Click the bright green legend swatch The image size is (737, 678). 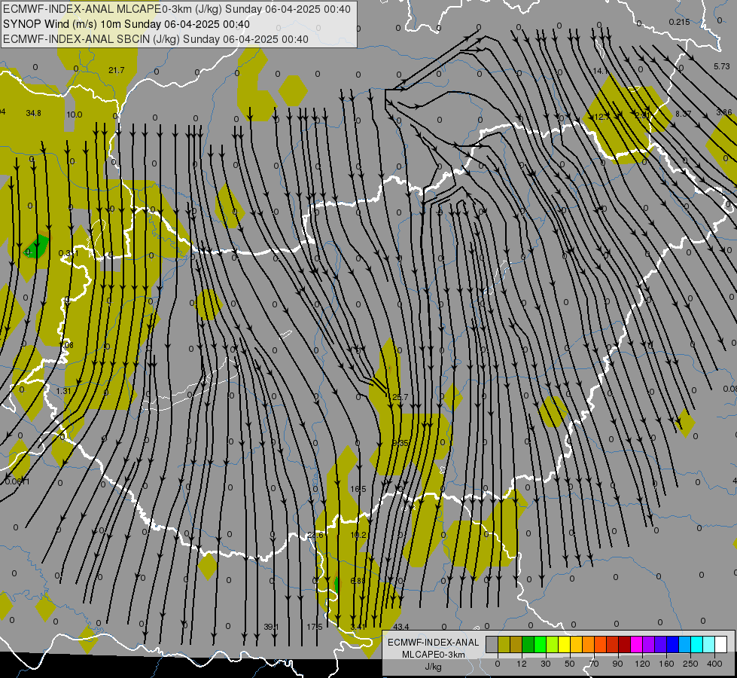(540, 645)
